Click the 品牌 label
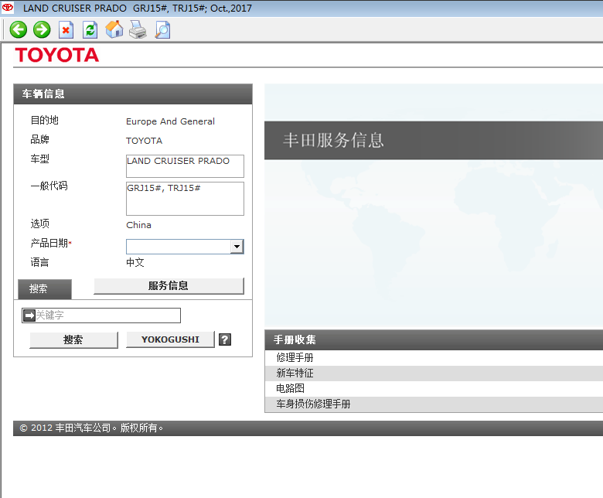Viewport: 603px width, 498px height. 39,139
